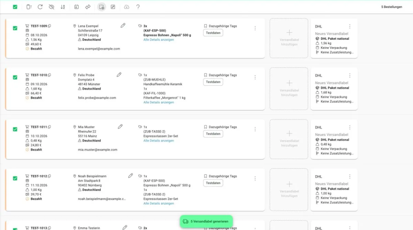Click the cloud download icon
This screenshot has height=230, width=413.
(127, 7)
